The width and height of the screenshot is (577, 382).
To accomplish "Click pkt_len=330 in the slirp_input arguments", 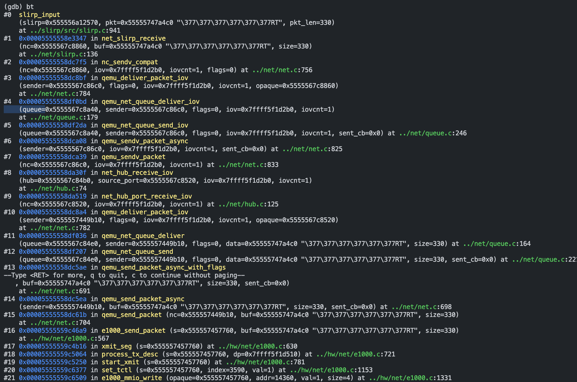I will point(311,23).
